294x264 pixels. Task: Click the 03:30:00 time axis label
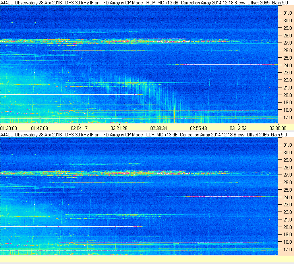point(278,128)
